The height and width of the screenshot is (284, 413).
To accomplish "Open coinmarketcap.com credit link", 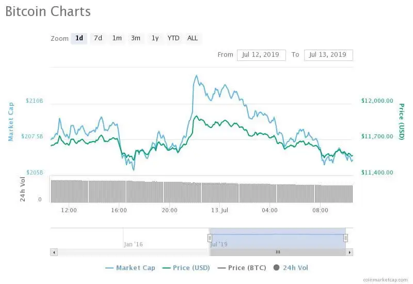I will (385, 279).
